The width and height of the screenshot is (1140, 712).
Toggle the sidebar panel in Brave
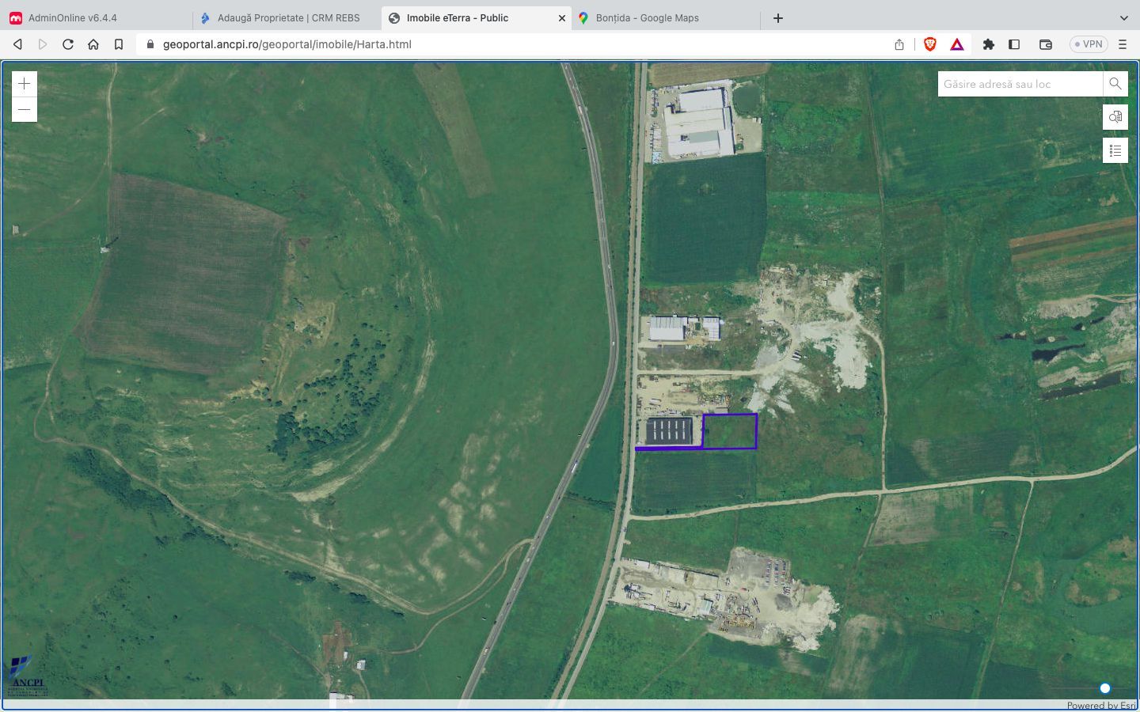point(1014,44)
